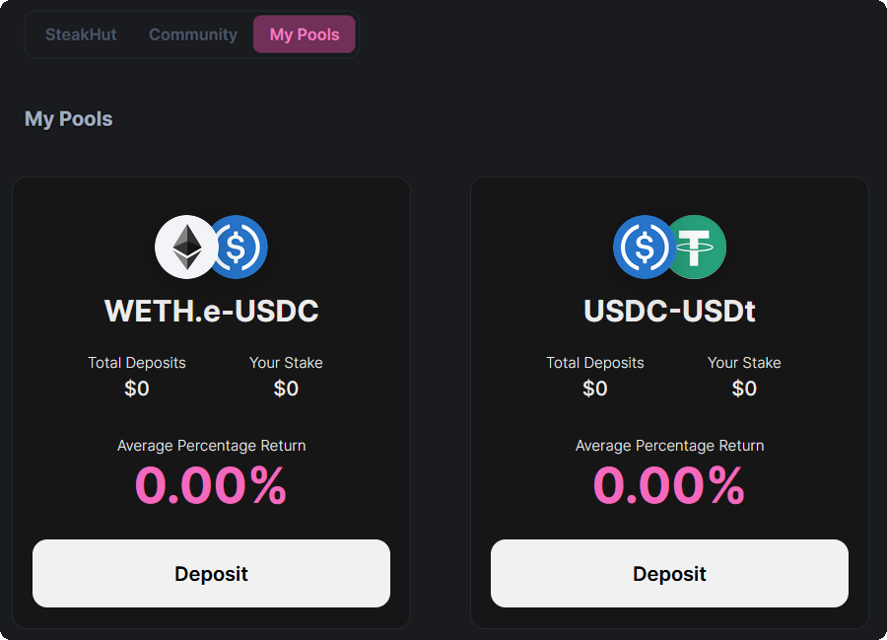Click Total Deposits in the USDC-USDt pool
The image size is (887, 640).
(595, 363)
